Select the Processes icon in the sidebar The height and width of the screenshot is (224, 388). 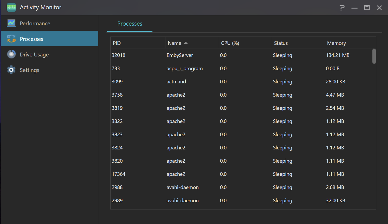point(11,39)
